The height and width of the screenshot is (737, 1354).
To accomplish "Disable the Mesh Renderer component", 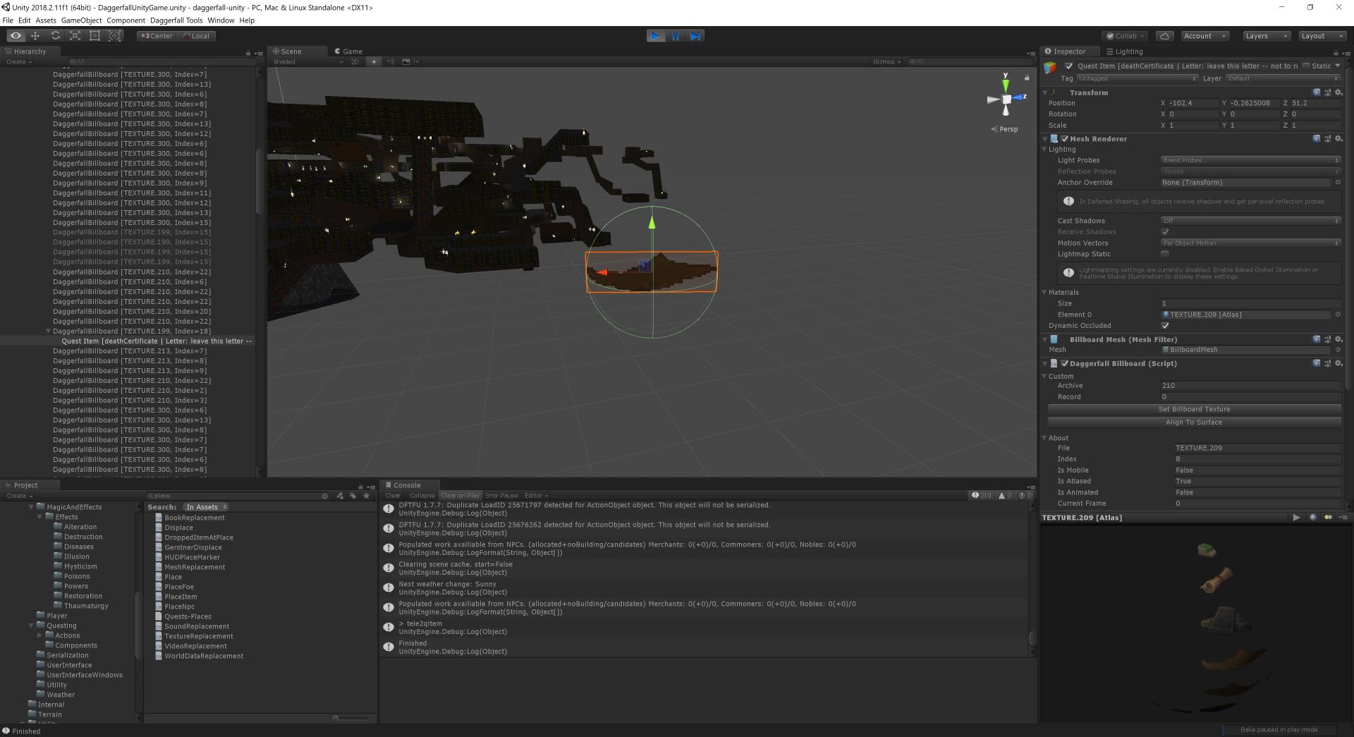I will (x=1065, y=139).
